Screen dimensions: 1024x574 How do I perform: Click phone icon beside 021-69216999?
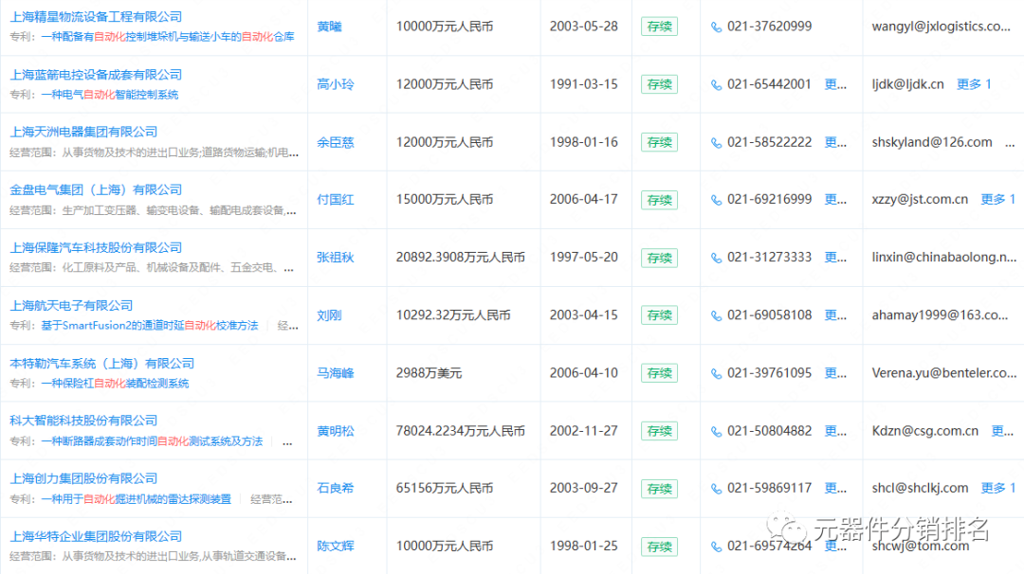(x=717, y=200)
